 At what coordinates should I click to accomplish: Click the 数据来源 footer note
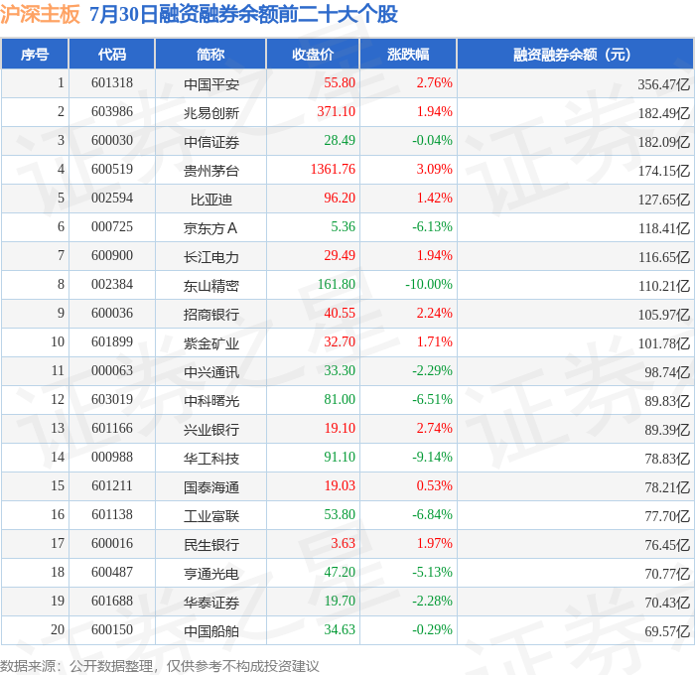click(160, 666)
